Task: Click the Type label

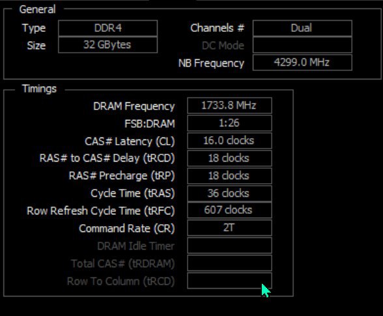Action: [34, 29]
